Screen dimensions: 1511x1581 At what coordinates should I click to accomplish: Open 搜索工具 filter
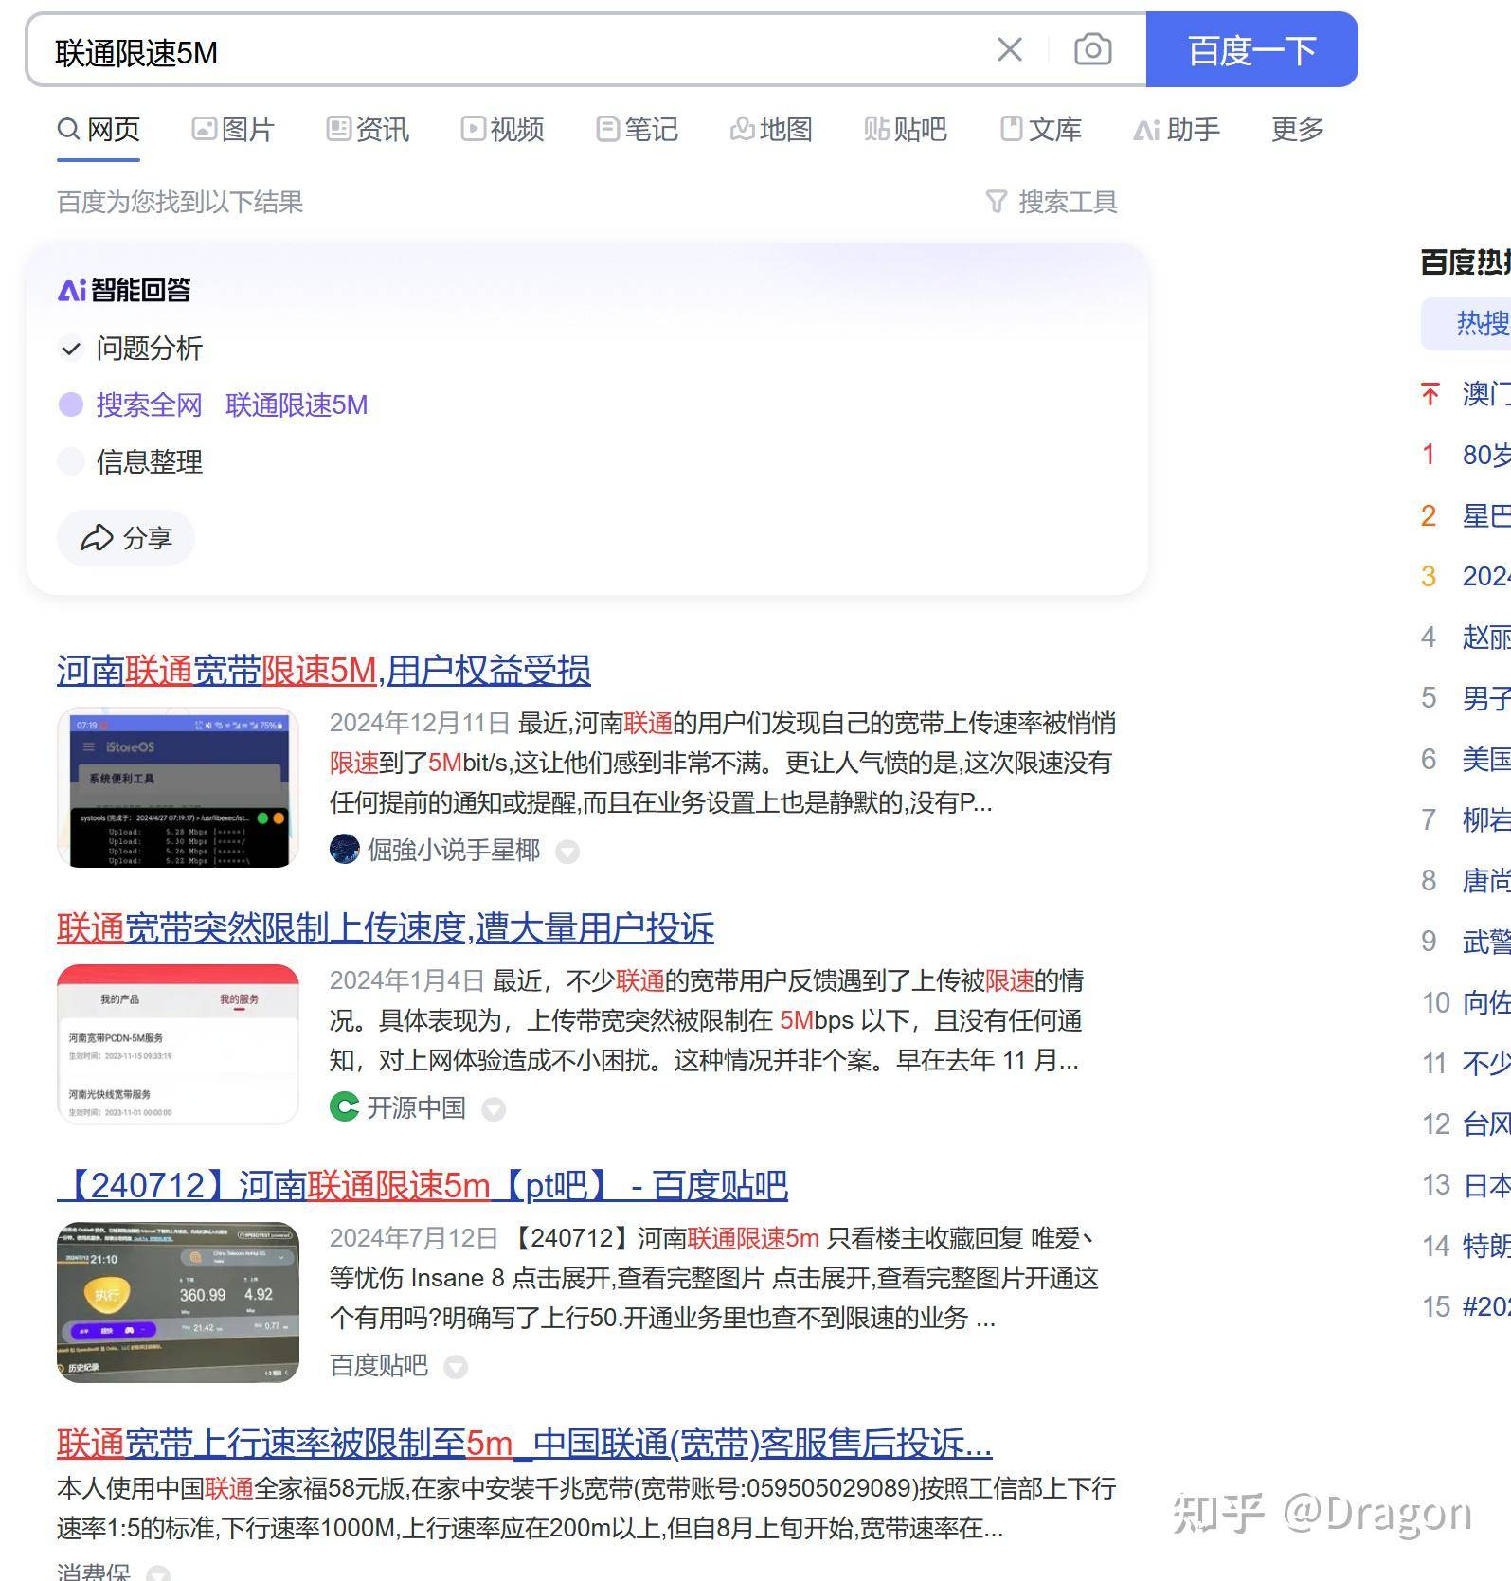click(x=1052, y=202)
